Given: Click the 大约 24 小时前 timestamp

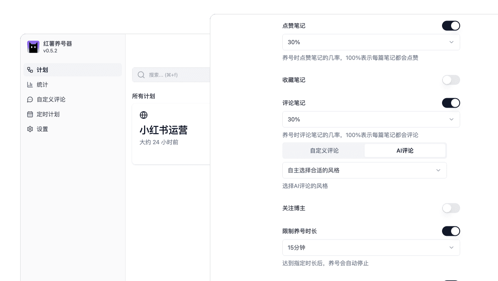Looking at the screenshot, I should click(x=159, y=142).
